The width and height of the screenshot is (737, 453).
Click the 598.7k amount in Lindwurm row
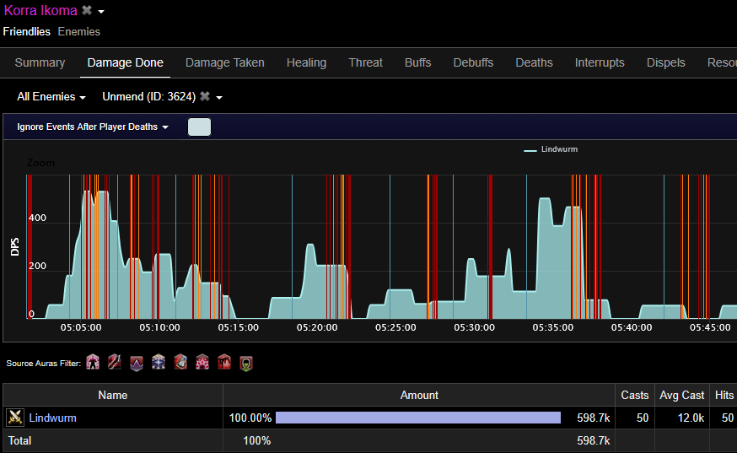(593, 418)
